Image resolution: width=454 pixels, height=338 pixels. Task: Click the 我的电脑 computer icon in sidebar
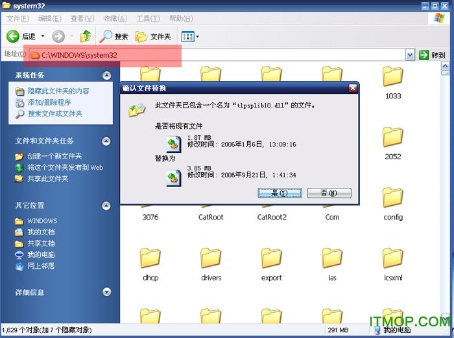coord(19,255)
